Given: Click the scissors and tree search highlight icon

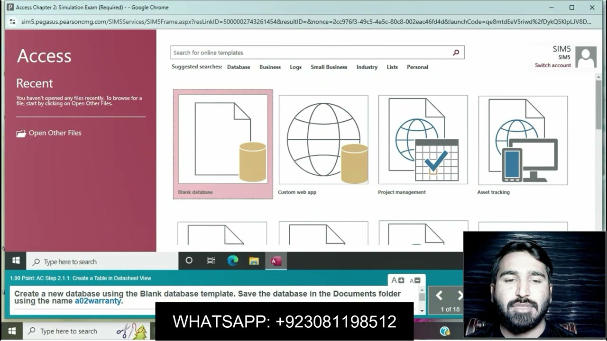Looking at the screenshot, I should tap(132, 331).
